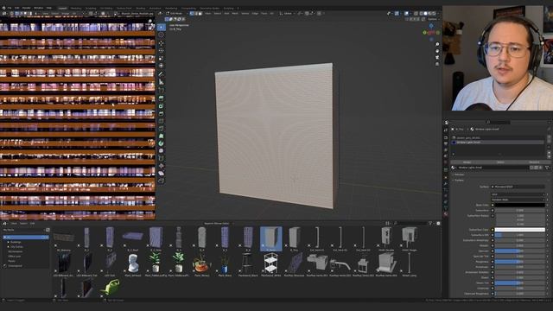Select the Measure tool

tap(162, 82)
